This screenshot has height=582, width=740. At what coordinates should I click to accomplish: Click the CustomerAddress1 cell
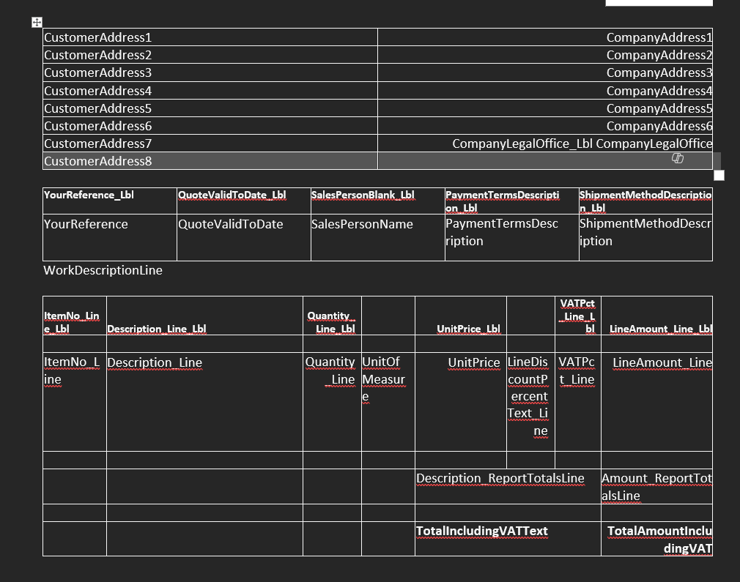point(98,37)
